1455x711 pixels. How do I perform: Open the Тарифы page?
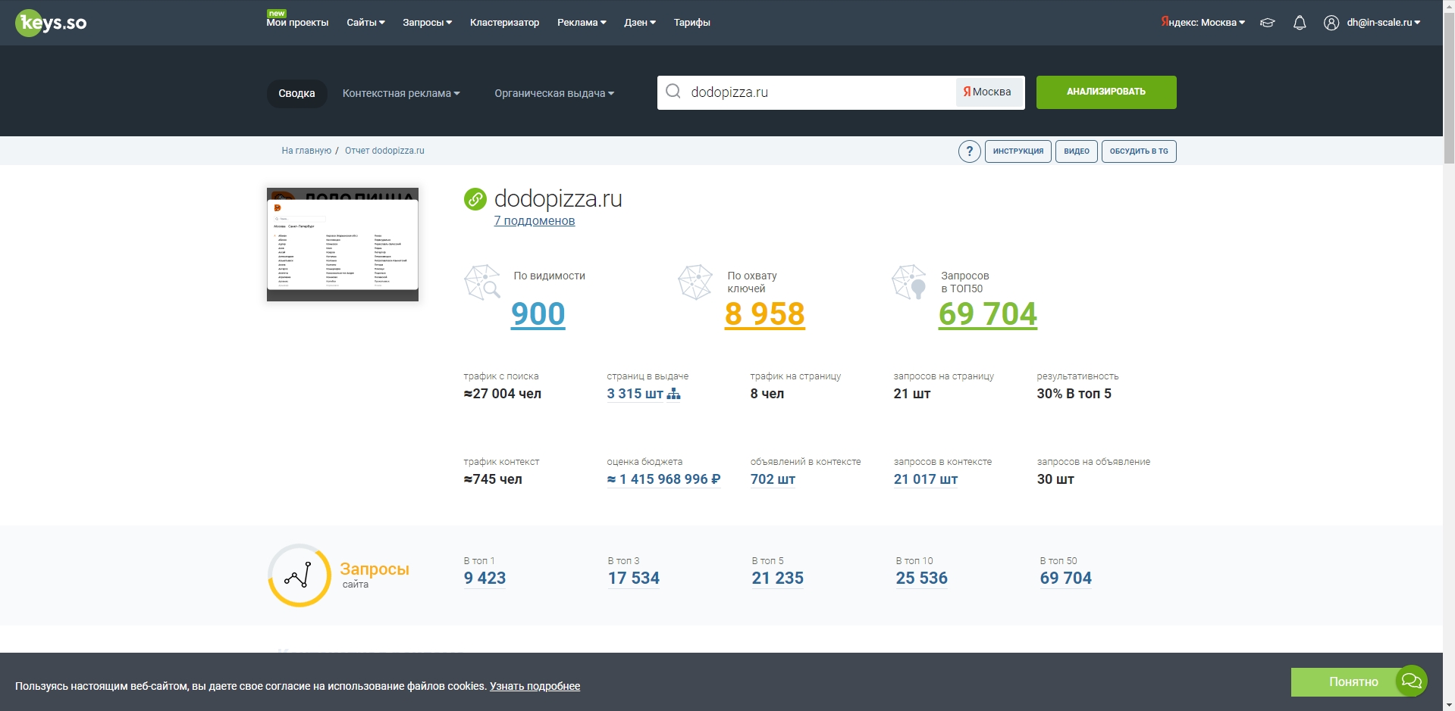(692, 23)
